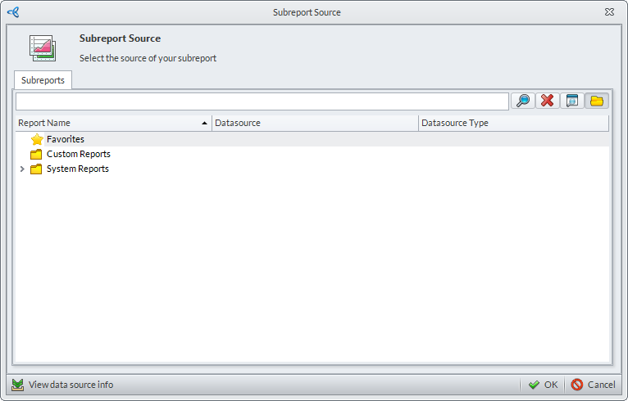628x401 pixels.
Task: Sort by Report Name column header
Action: (107, 124)
